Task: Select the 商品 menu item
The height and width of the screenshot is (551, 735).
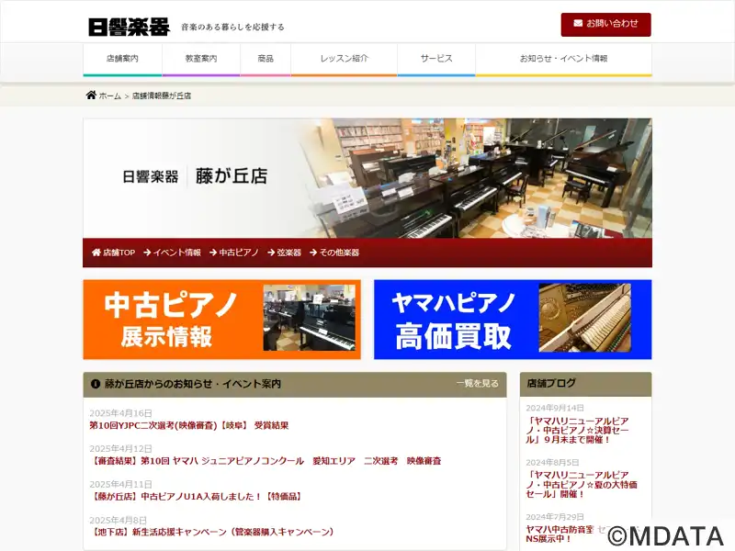Action: (x=266, y=59)
